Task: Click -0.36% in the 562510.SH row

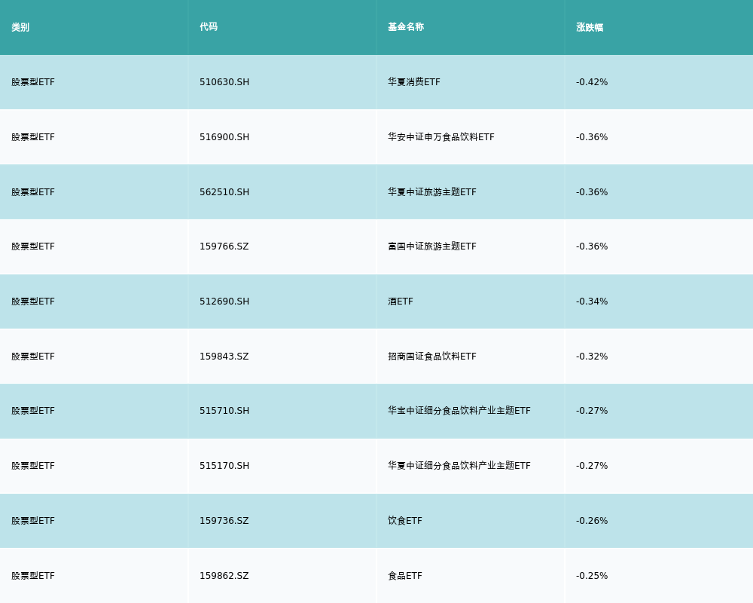Action: 592,192
